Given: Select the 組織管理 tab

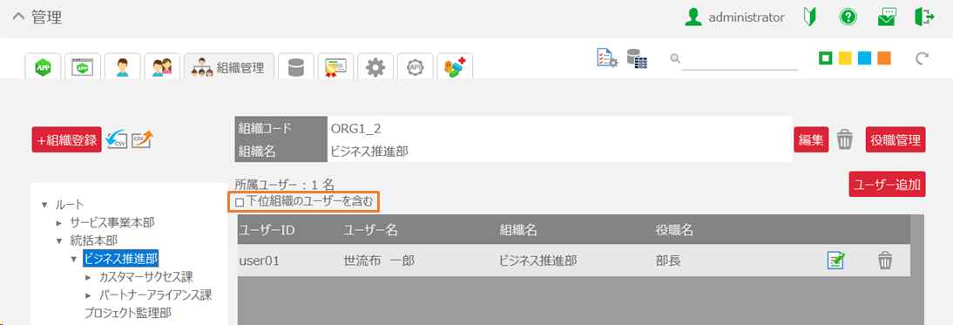Looking at the screenshot, I should coord(229,67).
